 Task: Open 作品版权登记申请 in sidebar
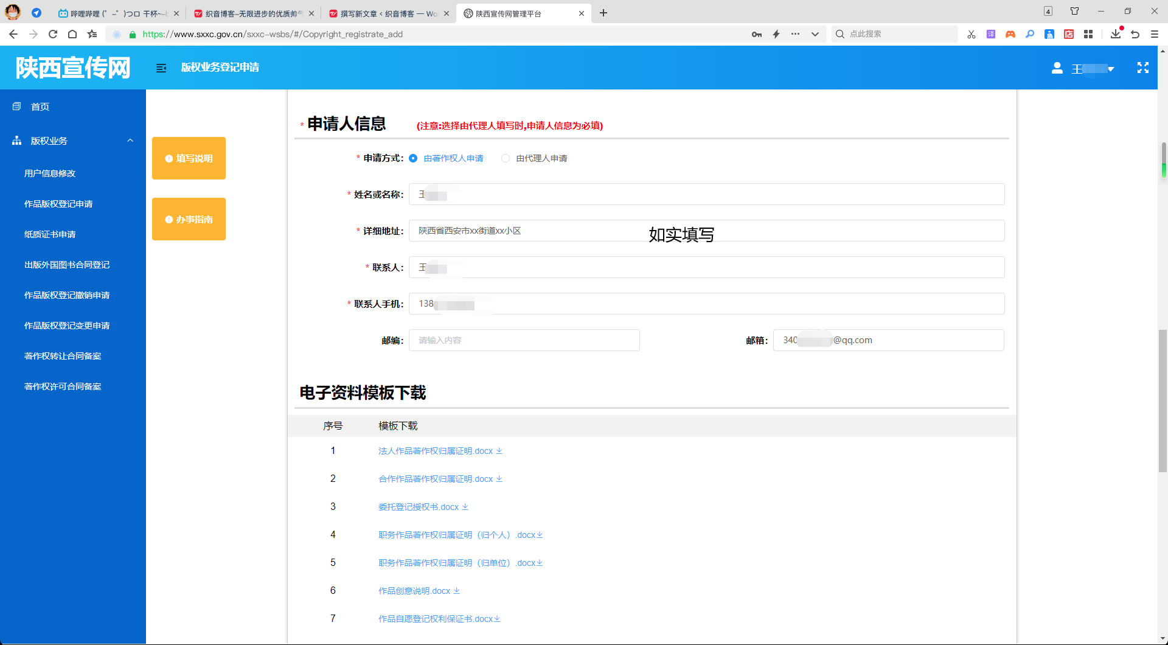58,204
